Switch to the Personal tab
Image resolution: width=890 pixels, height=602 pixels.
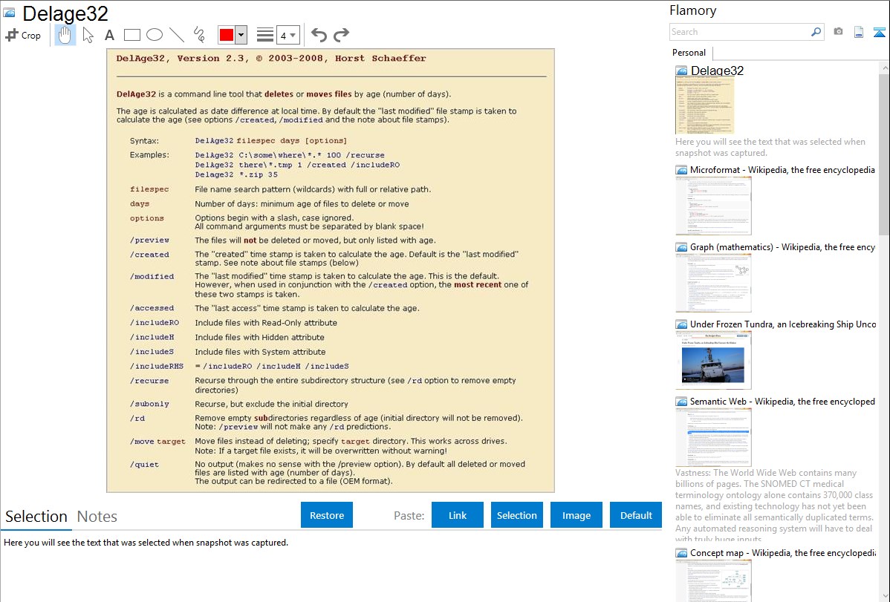(689, 53)
